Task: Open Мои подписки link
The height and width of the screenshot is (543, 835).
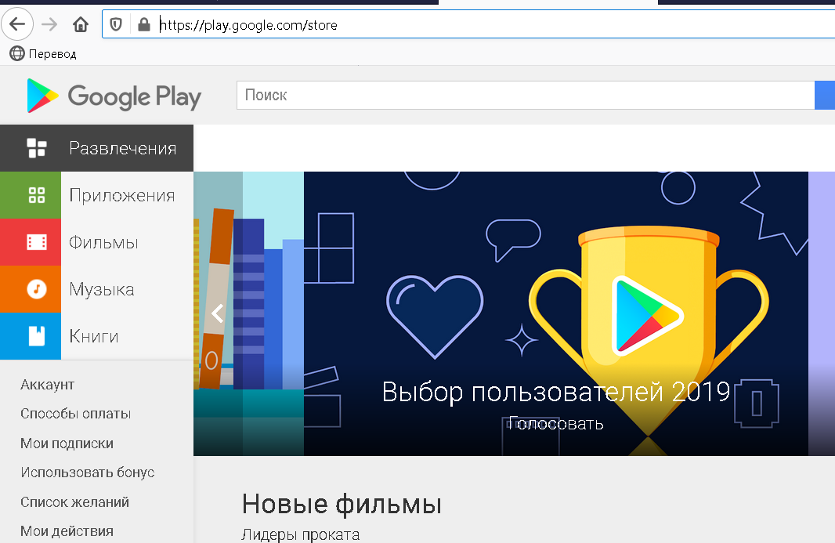Action: pyautogui.click(x=67, y=443)
